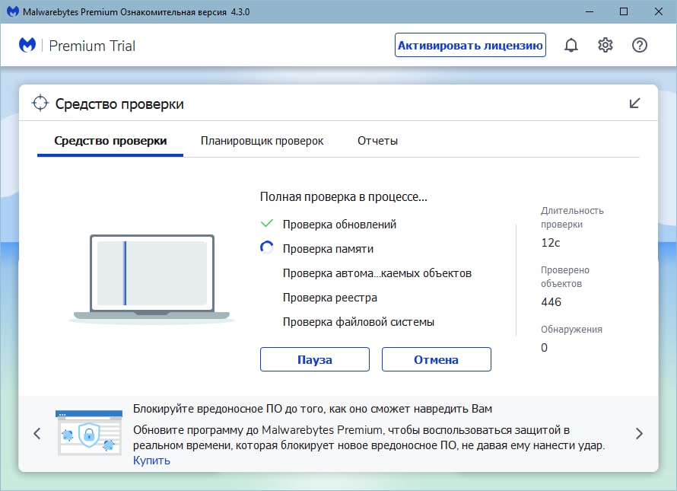Click the promo shield thumbnail image
677x491 pixels.
89,432
